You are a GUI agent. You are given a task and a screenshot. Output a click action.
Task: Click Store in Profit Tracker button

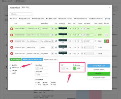click(99, 78)
